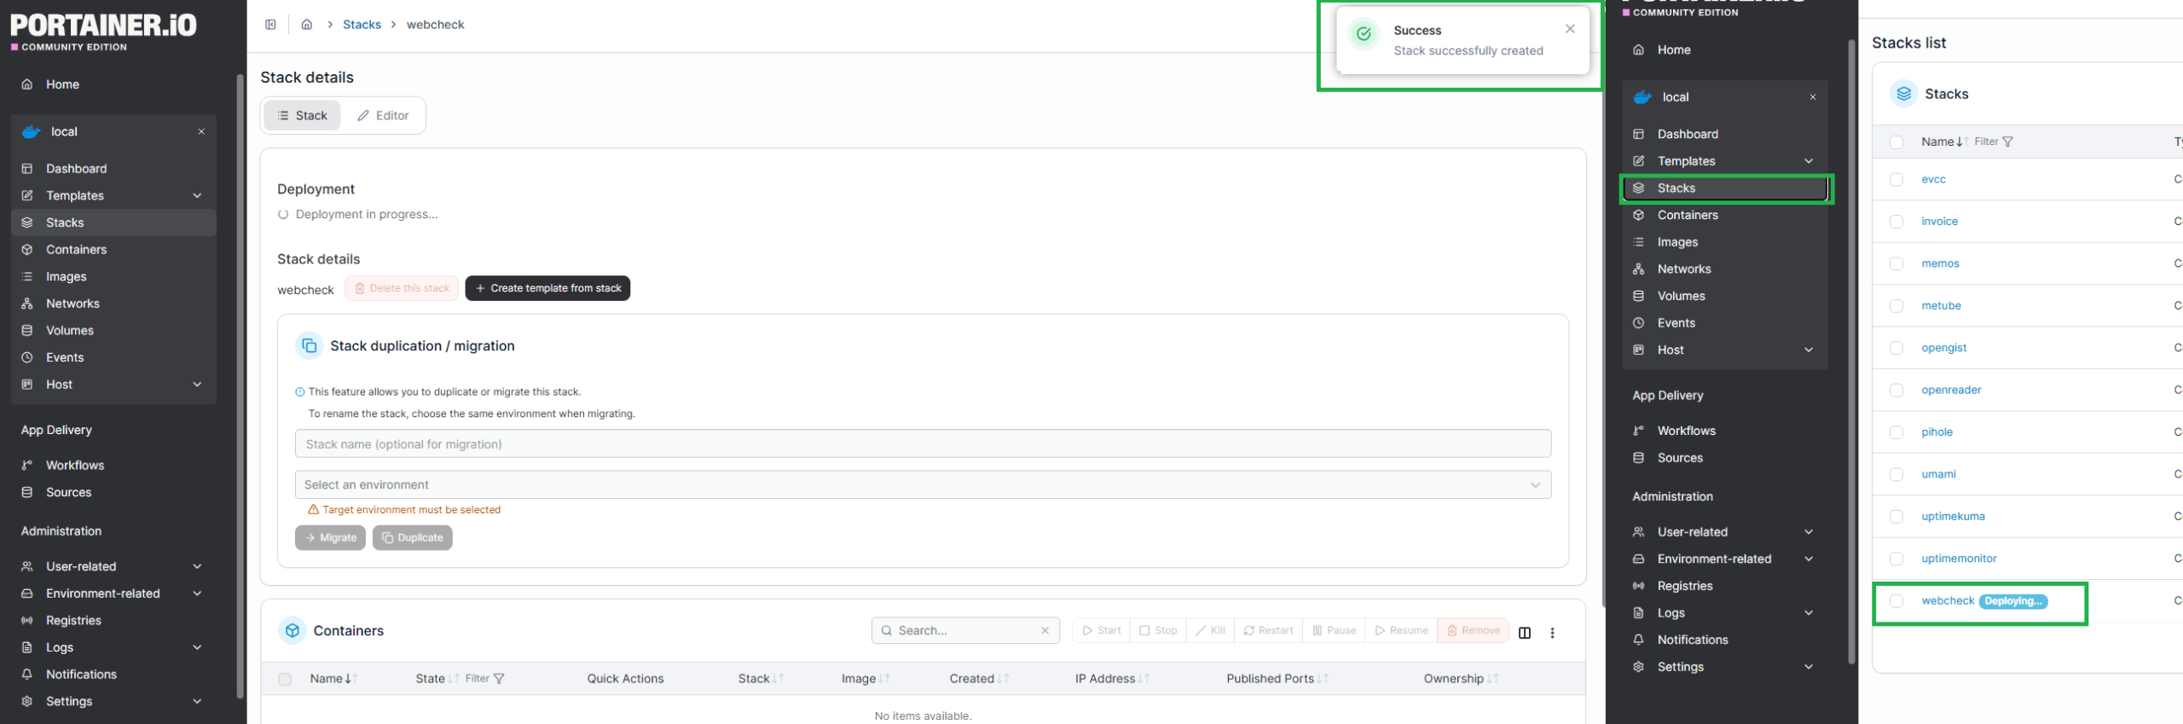Click the Start containers button

tap(1101, 630)
